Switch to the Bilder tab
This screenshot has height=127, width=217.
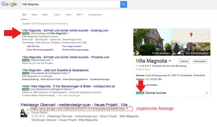45,15
